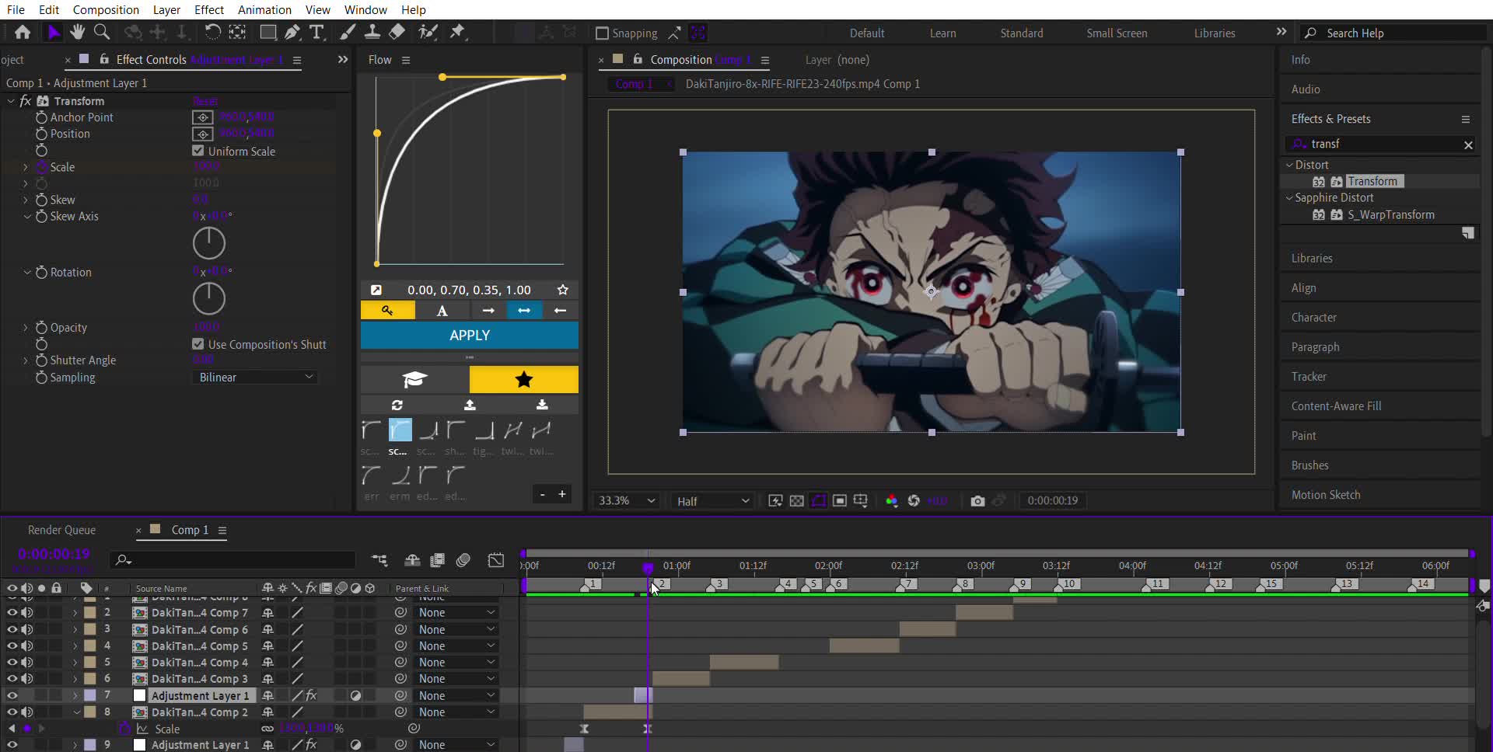Open the 33.3% magnification dropdown
The image size is (1493, 752).
coord(627,501)
